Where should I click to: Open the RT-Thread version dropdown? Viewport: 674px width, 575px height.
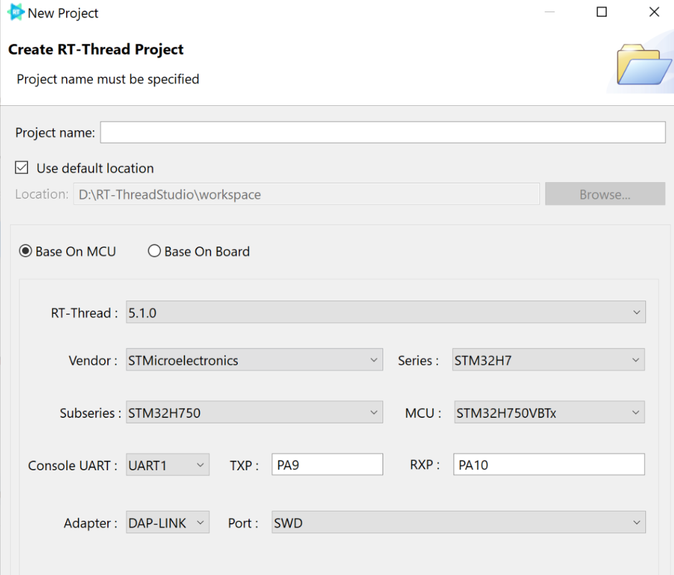tap(386, 312)
